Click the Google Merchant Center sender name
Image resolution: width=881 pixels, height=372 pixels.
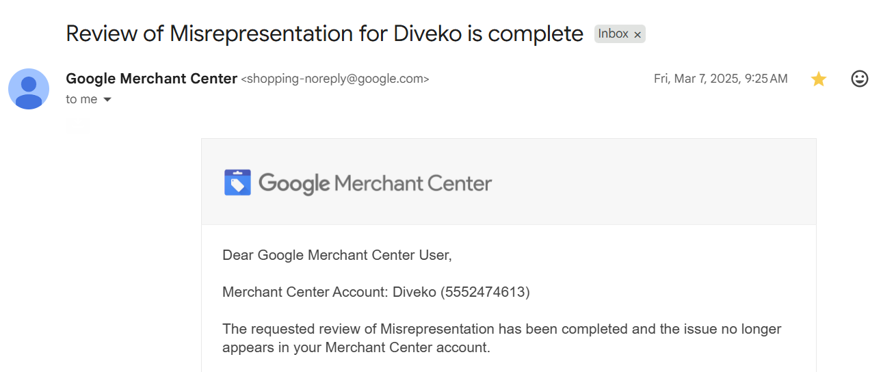tap(151, 79)
